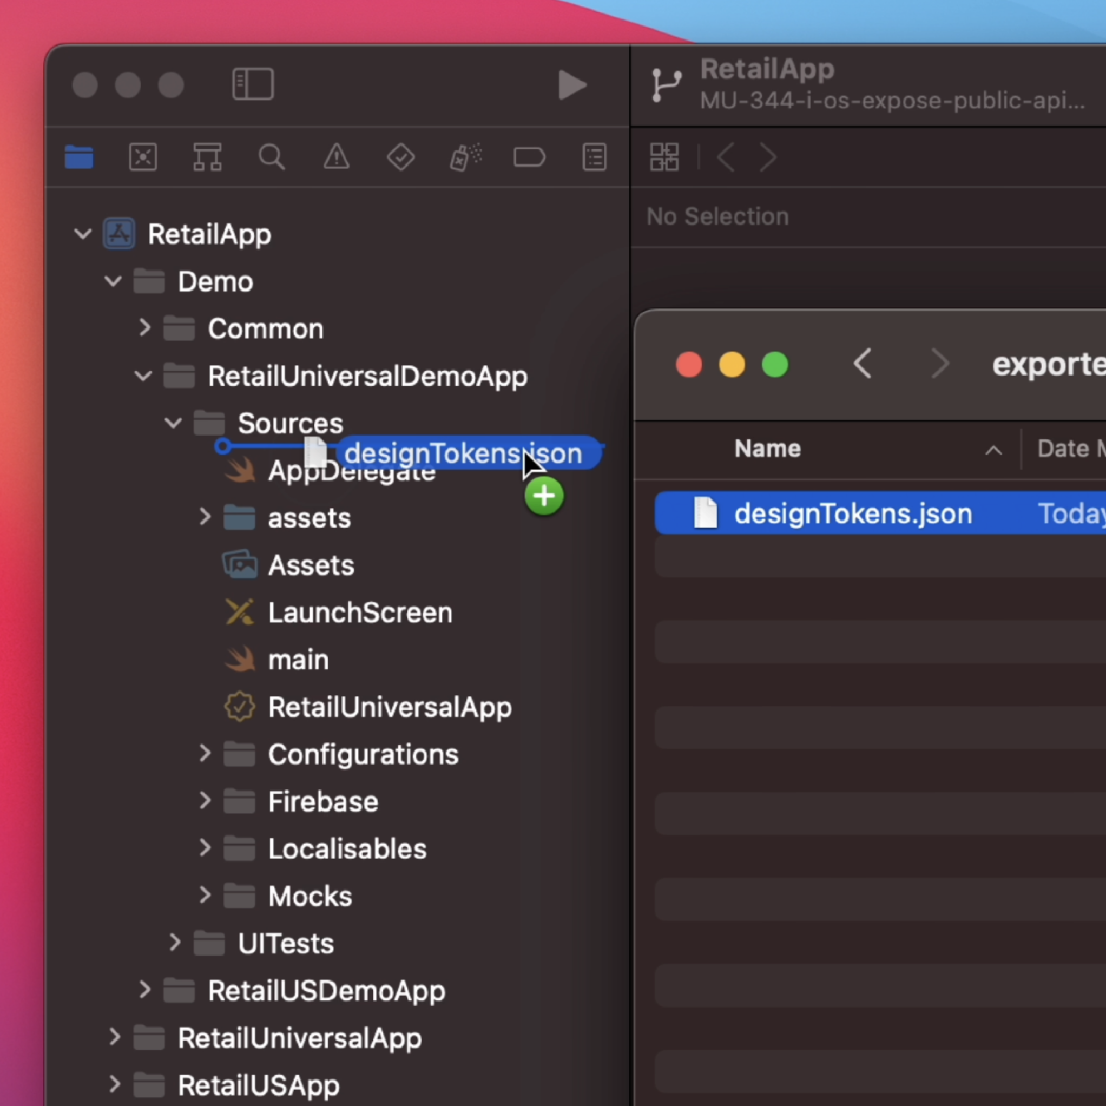Open the Symbol navigator icon
1106x1106 pixels.
pyautogui.click(x=207, y=157)
